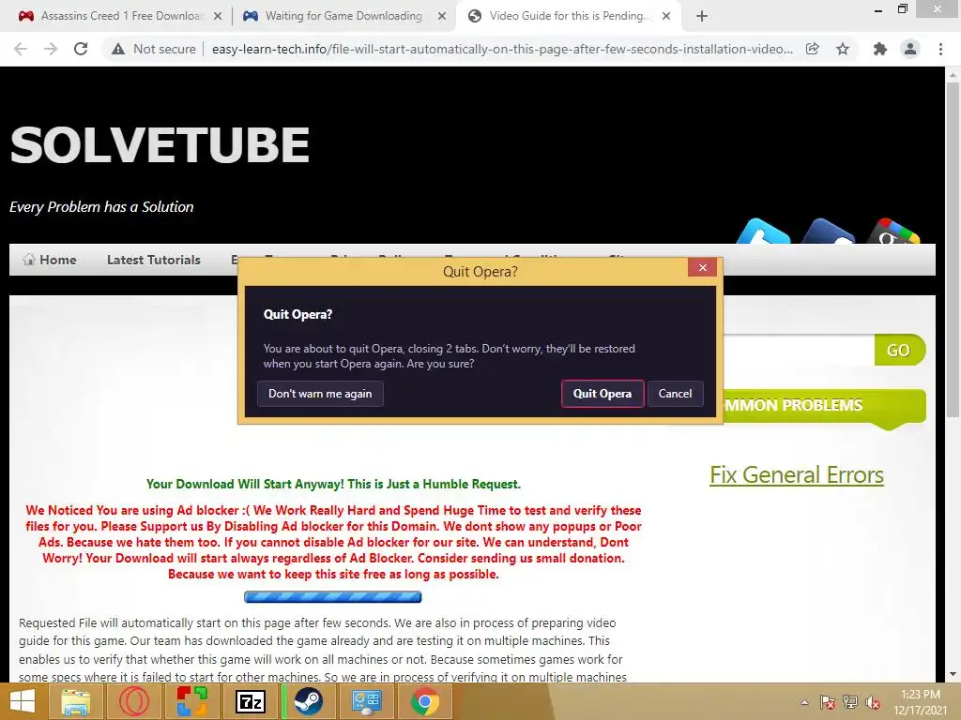Click the easy-learn-tech.info URL in address bar
Viewport: 961px width, 720px height.
point(502,49)
